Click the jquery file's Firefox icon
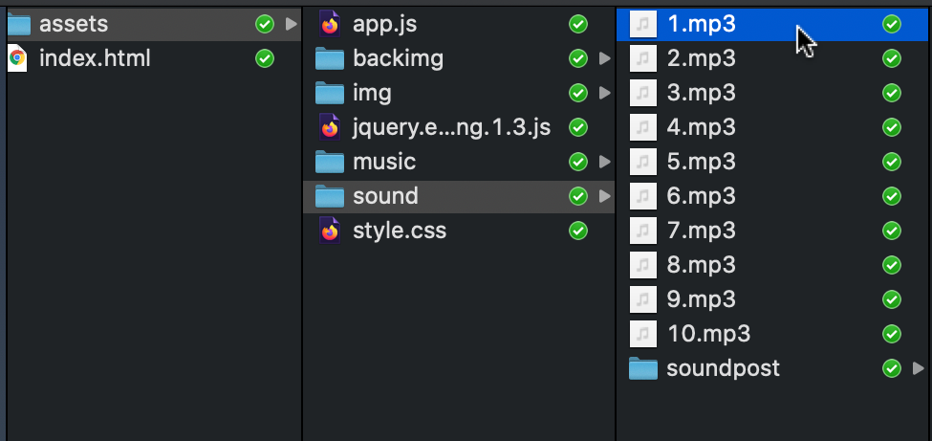The height and width of the screenshot is (441, 932). (330, 127)
